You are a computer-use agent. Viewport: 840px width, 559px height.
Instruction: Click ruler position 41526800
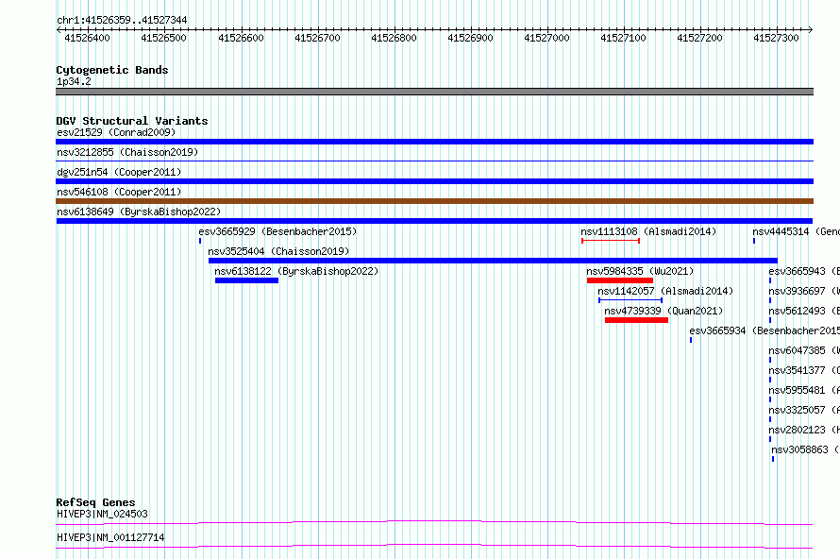394,38
